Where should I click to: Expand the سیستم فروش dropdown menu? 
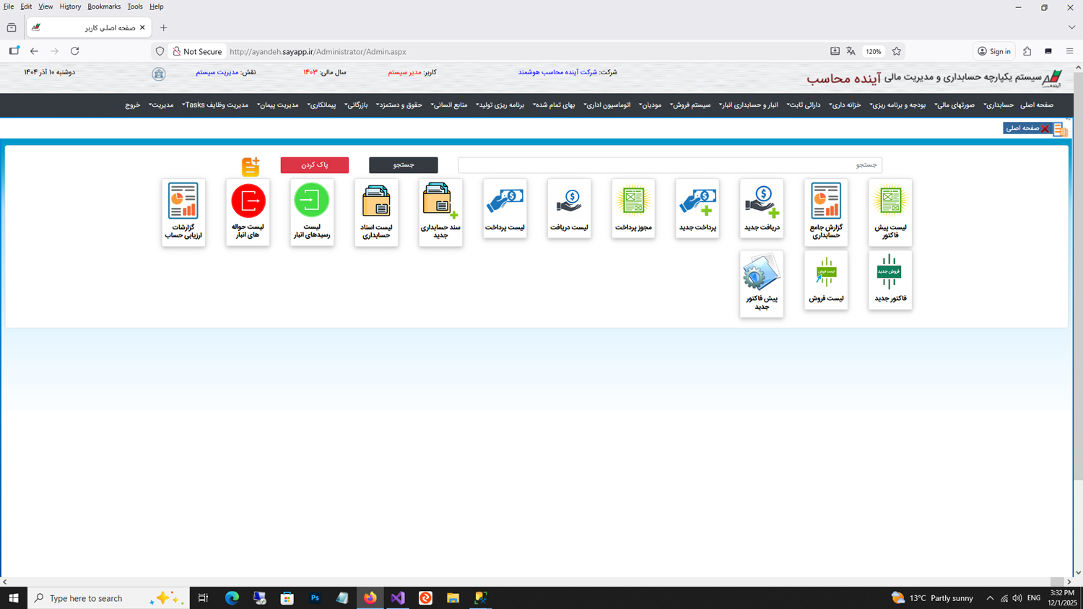(690, 105)
